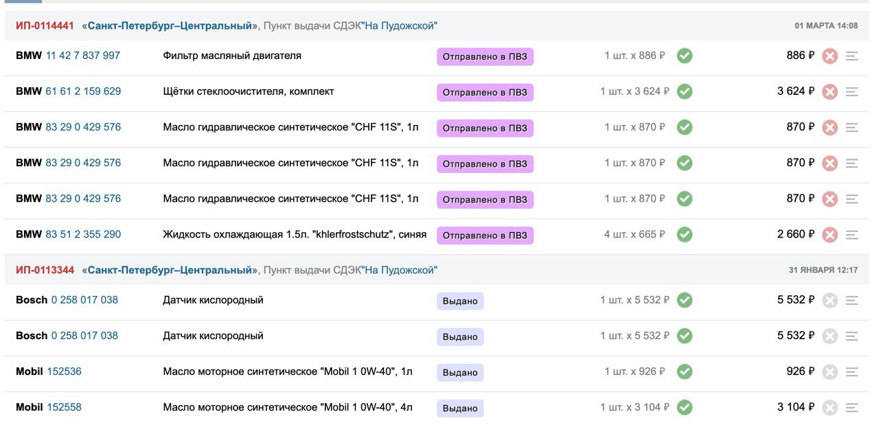Click "Отправлено в ПВЗ" status of wiper blades
The width and height of the screenshot is (879, 425).
click(485, 92)
